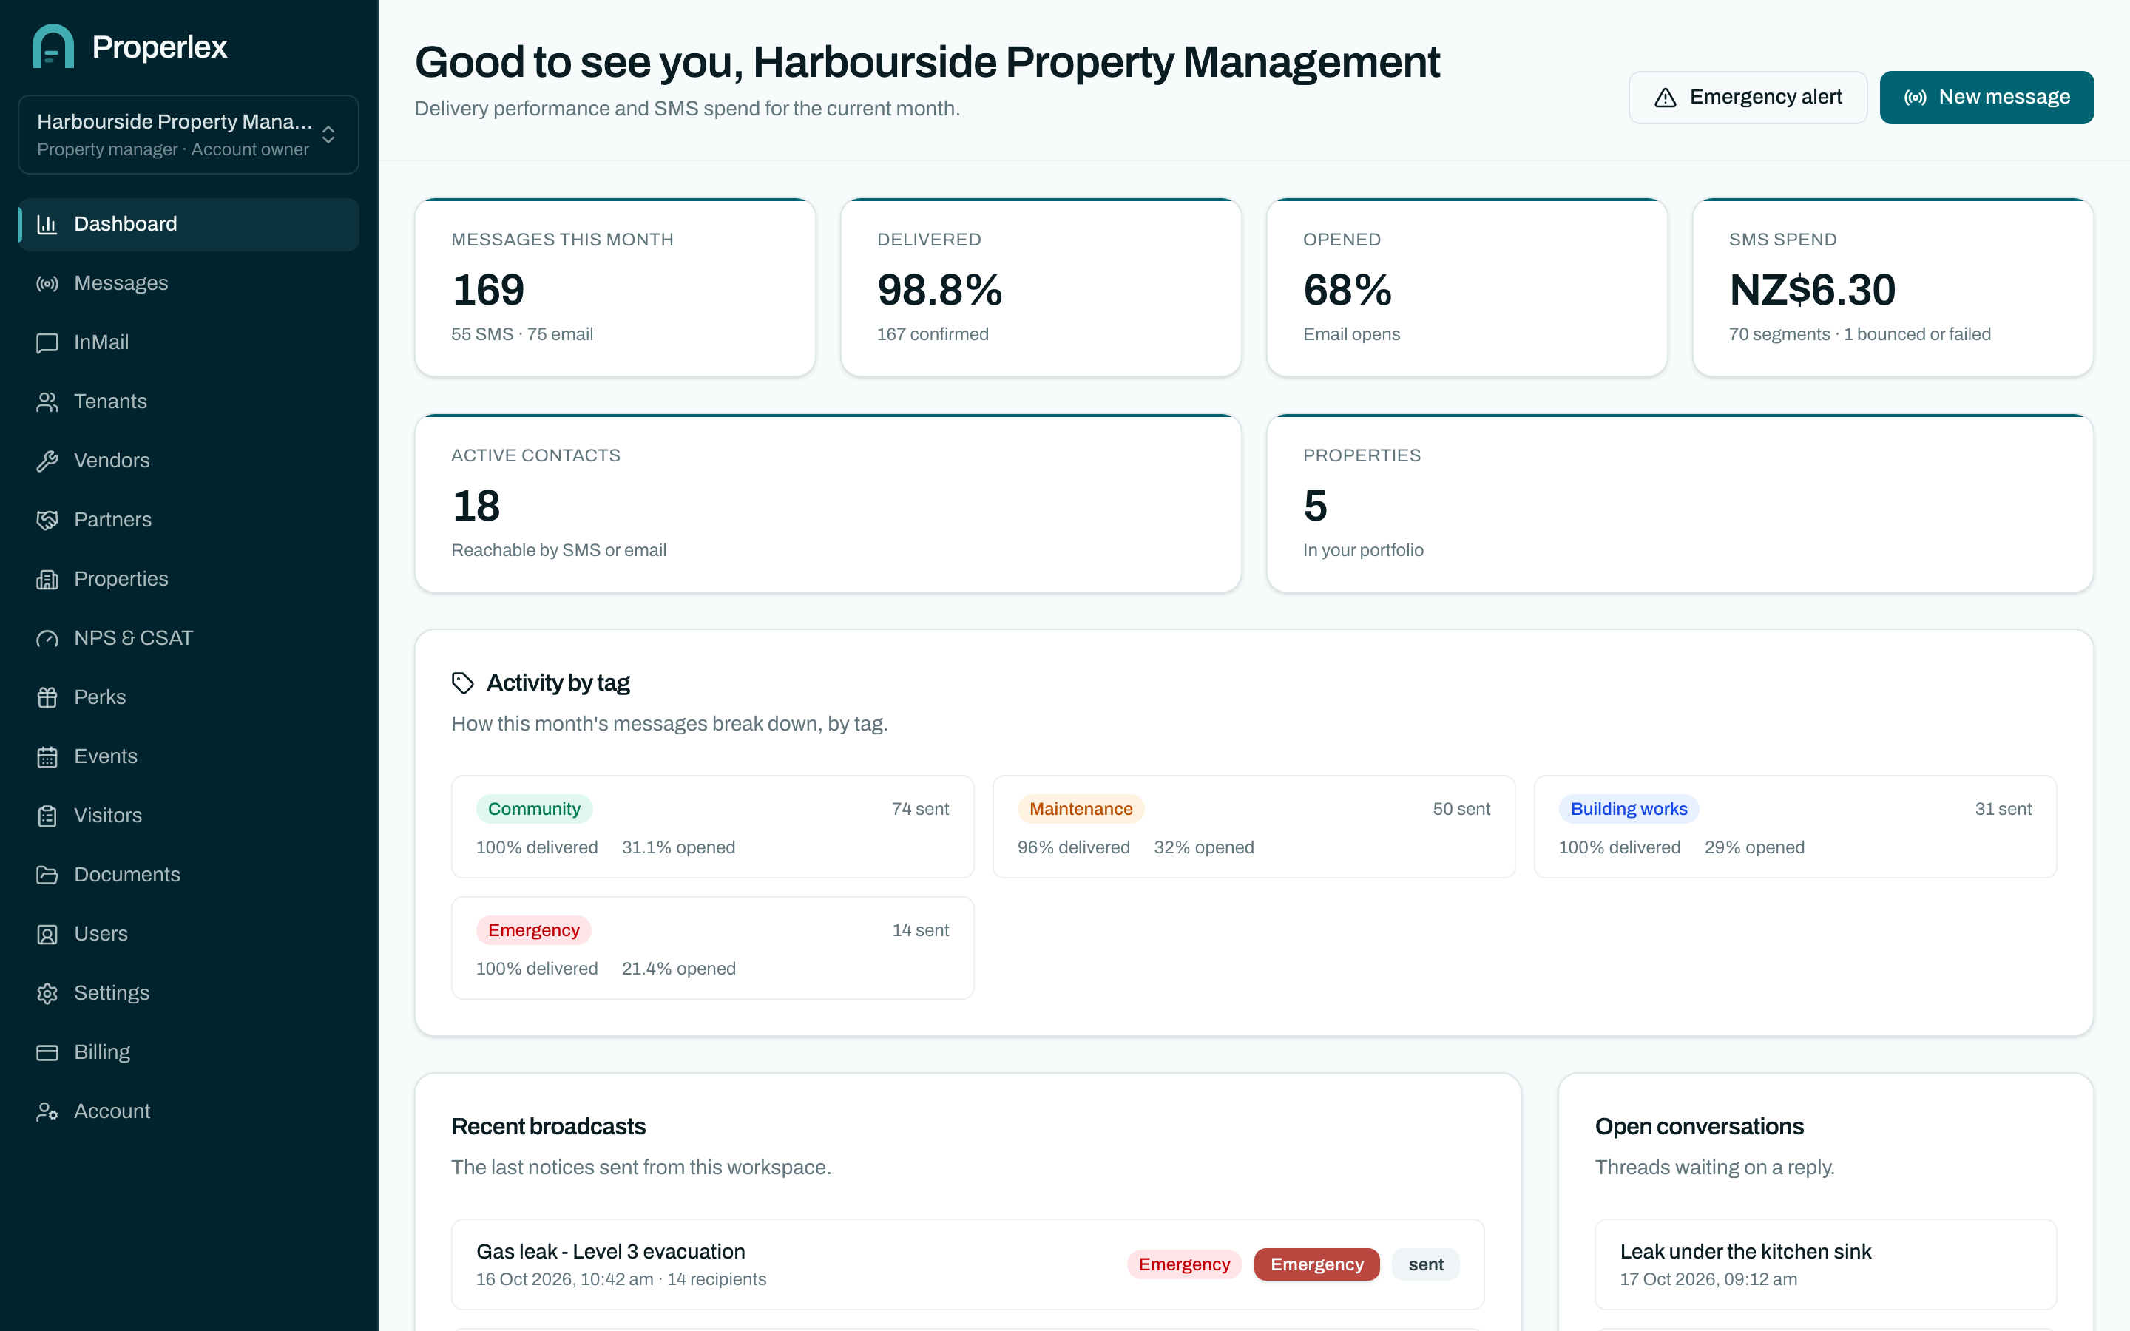
Task: Click the Messages broadcast icon in sidebar
Action: (47, 283)
